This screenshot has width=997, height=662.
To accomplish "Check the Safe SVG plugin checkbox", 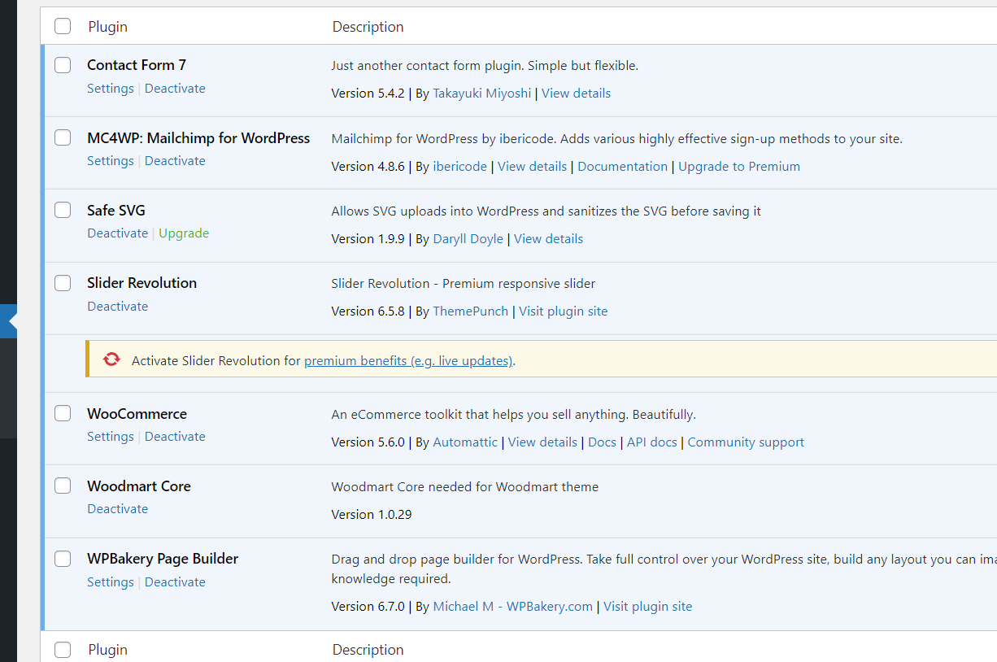I will click(63, 211).
